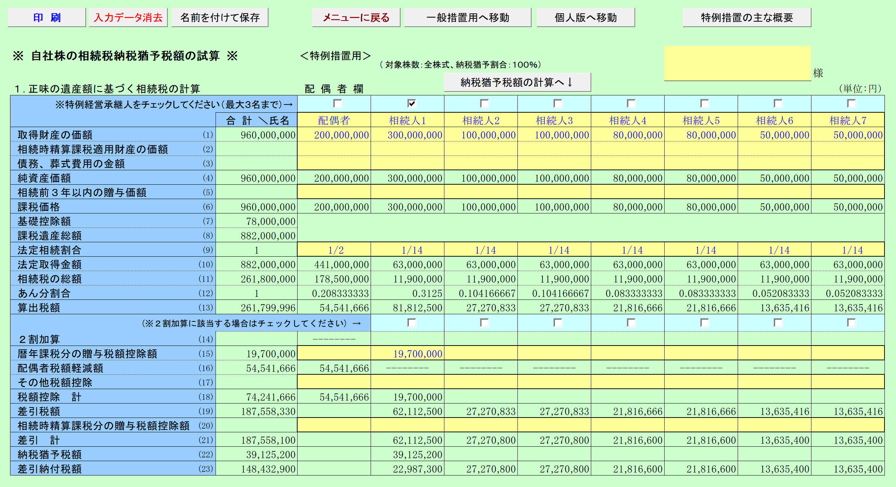Select the 相続人7 name cell
This screenshot has height=487, width=896.
(x=848, y=120)
